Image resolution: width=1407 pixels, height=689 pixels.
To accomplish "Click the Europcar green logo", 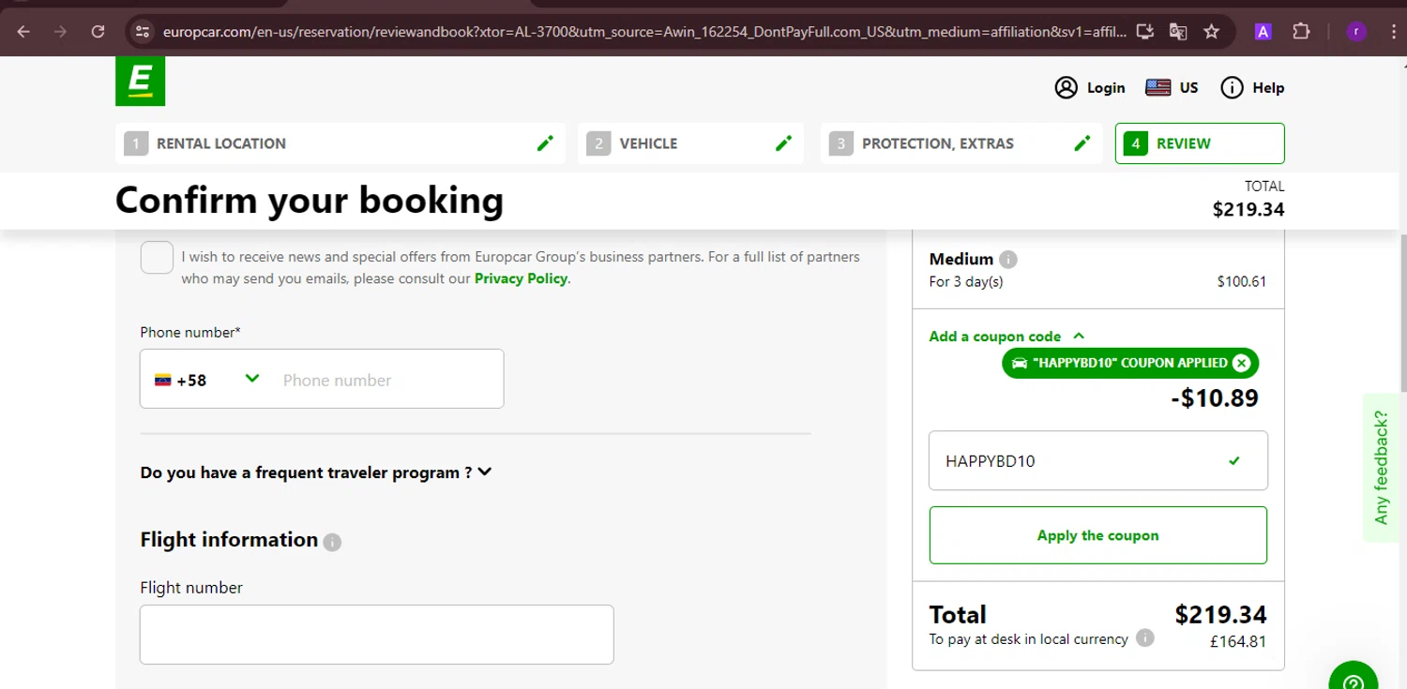I will (x=140, y=81).
